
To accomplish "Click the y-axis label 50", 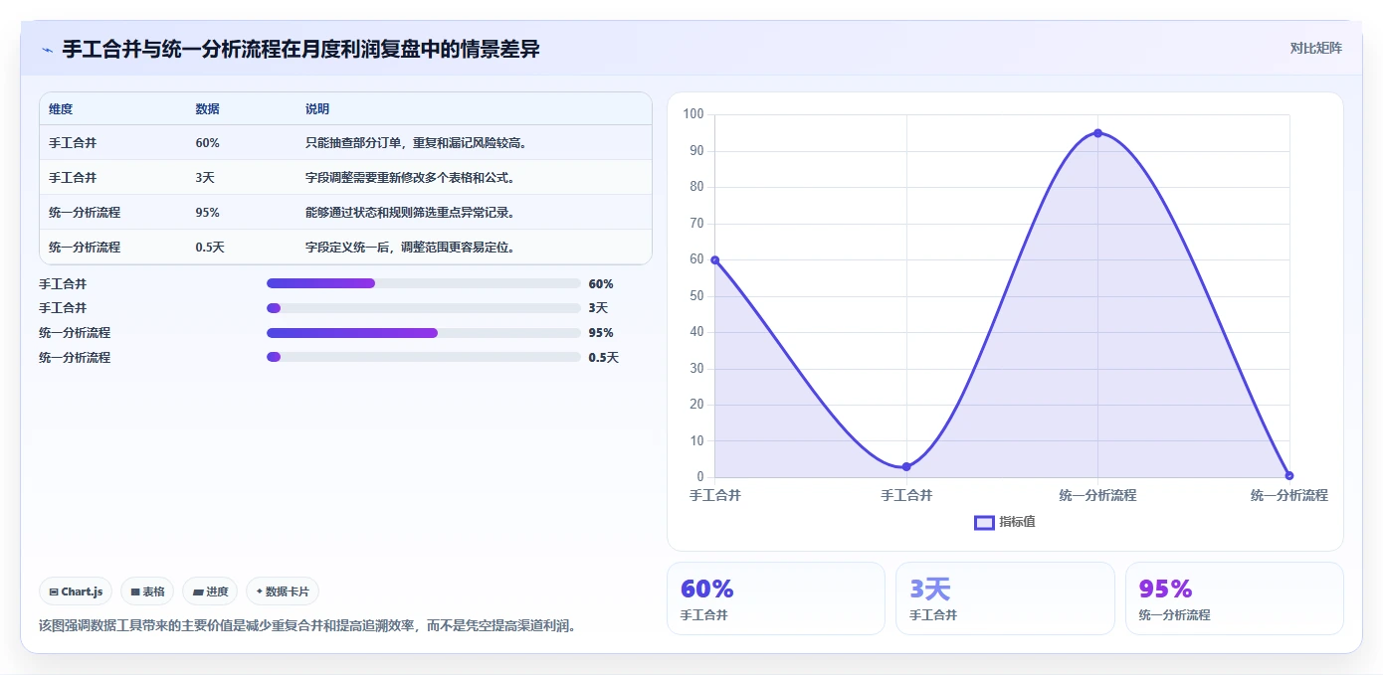I will pos(696,296).
